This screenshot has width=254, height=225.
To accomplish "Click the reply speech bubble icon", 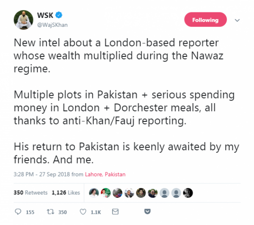I will point(18,212).
